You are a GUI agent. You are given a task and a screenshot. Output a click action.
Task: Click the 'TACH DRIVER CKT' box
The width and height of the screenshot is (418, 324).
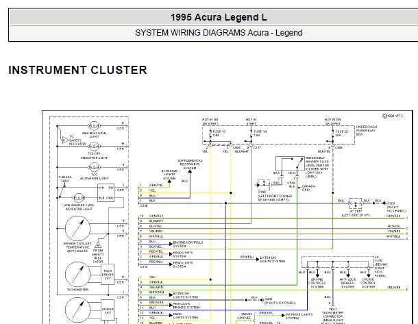click(108, 275)
